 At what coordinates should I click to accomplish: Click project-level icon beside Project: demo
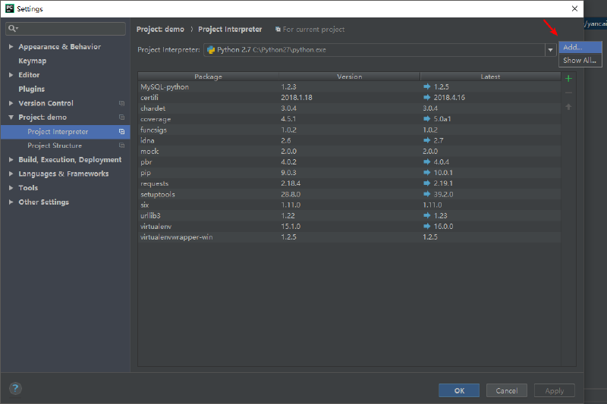pyautogui.click(x=121, y=117)
